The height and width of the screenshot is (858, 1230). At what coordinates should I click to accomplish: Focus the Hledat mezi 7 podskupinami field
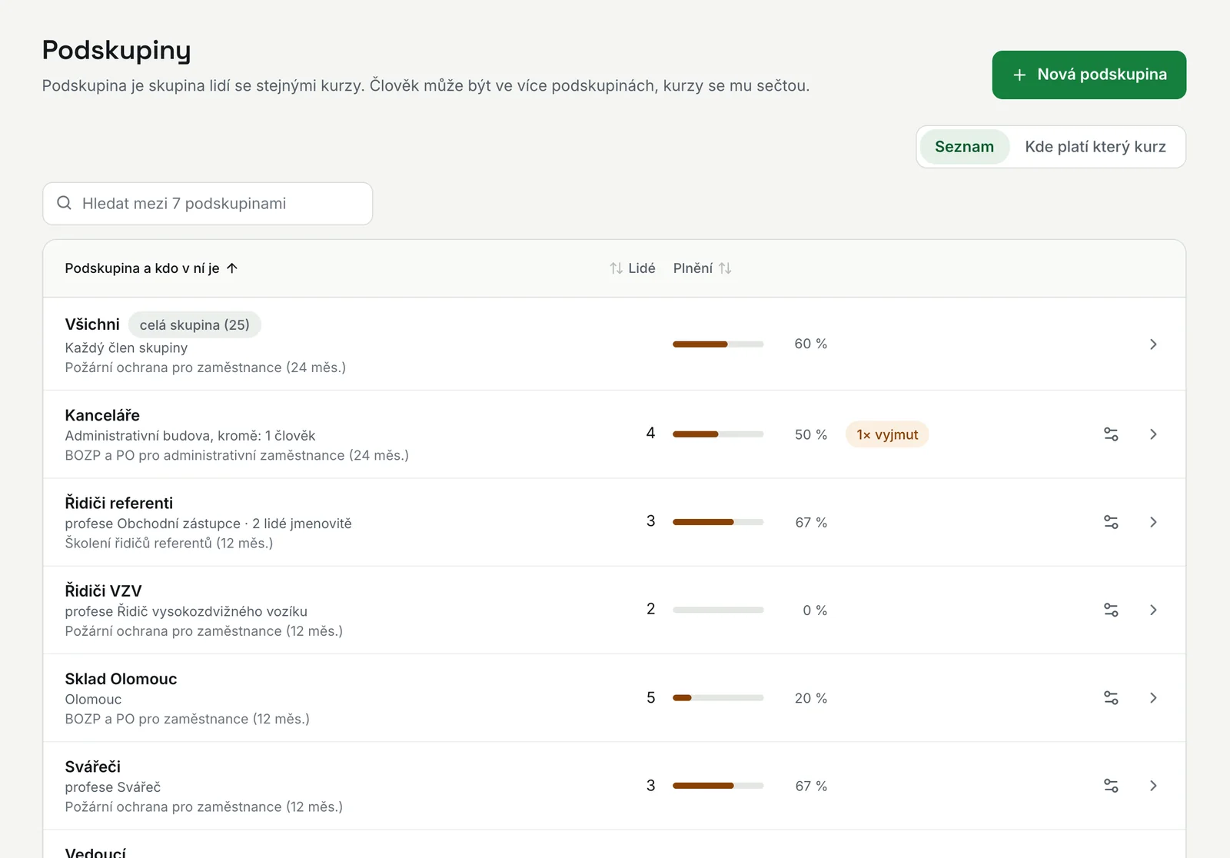coord(208,204)
